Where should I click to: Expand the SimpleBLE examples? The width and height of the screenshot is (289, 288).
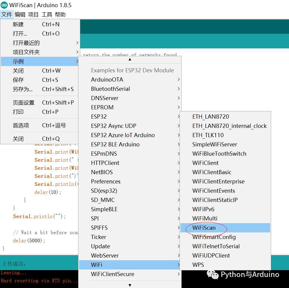(129, 209)
